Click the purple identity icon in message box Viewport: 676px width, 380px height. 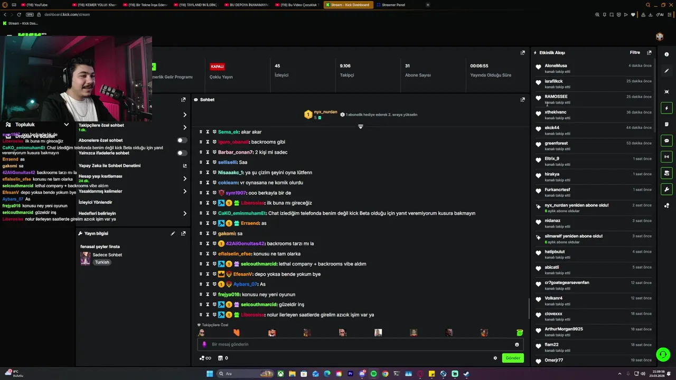pos(204,344)
